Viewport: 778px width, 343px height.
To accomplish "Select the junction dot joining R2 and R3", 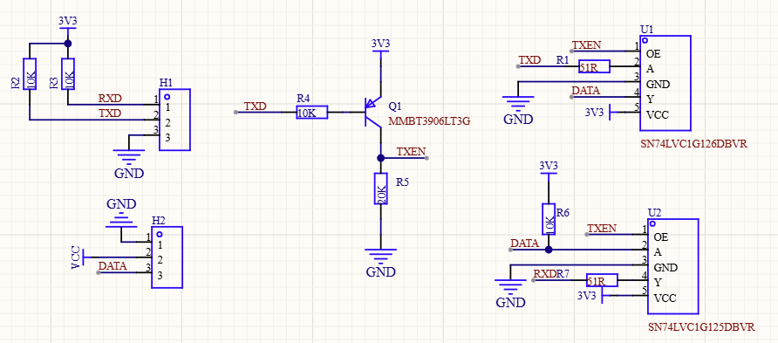I will [x=68, y=44].
